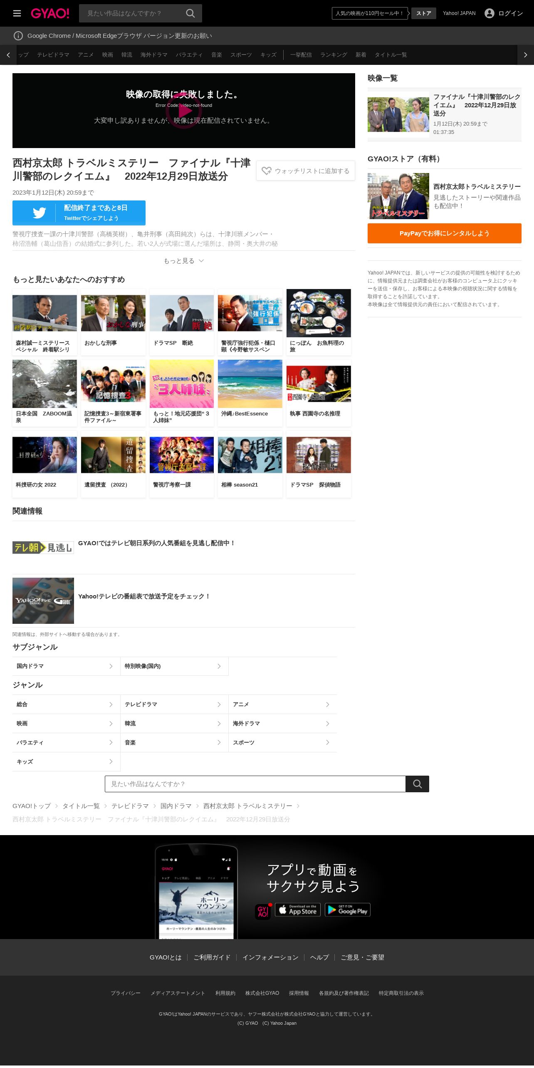Open 科捜研の女 2022 thumbnail
The image size is (534, 1068).
pos(44,455)
